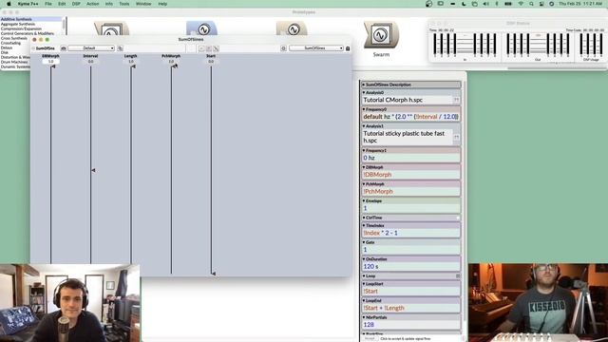608x342 pixels.
Task: Open macOS Spotlight search icon
Action: [x=531, y=4]
